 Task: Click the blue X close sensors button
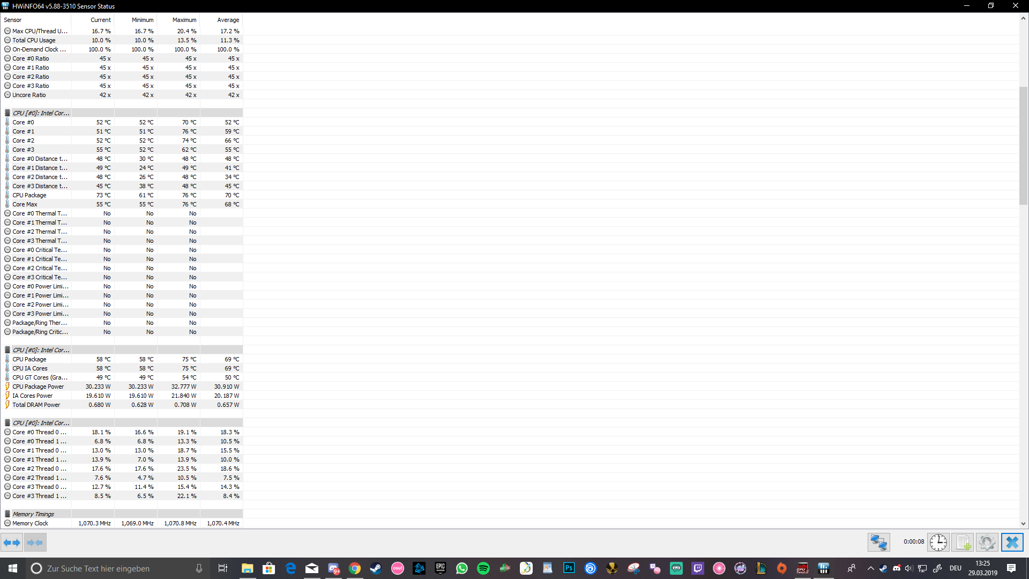pos(1012,543)
